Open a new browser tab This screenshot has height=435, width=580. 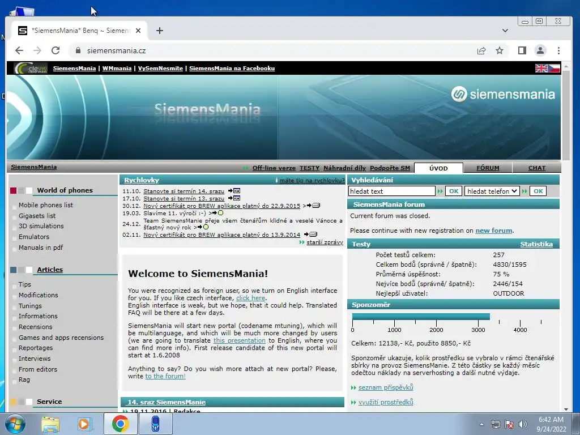[x=159, y=31]
